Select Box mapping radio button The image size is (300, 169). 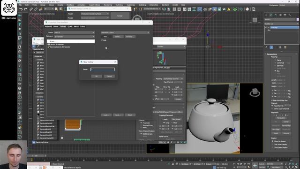tap(275, 71)
